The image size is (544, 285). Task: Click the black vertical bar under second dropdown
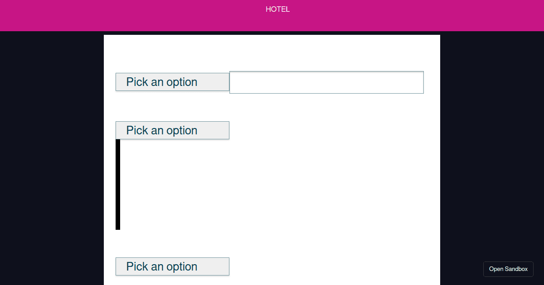(118, 185)
